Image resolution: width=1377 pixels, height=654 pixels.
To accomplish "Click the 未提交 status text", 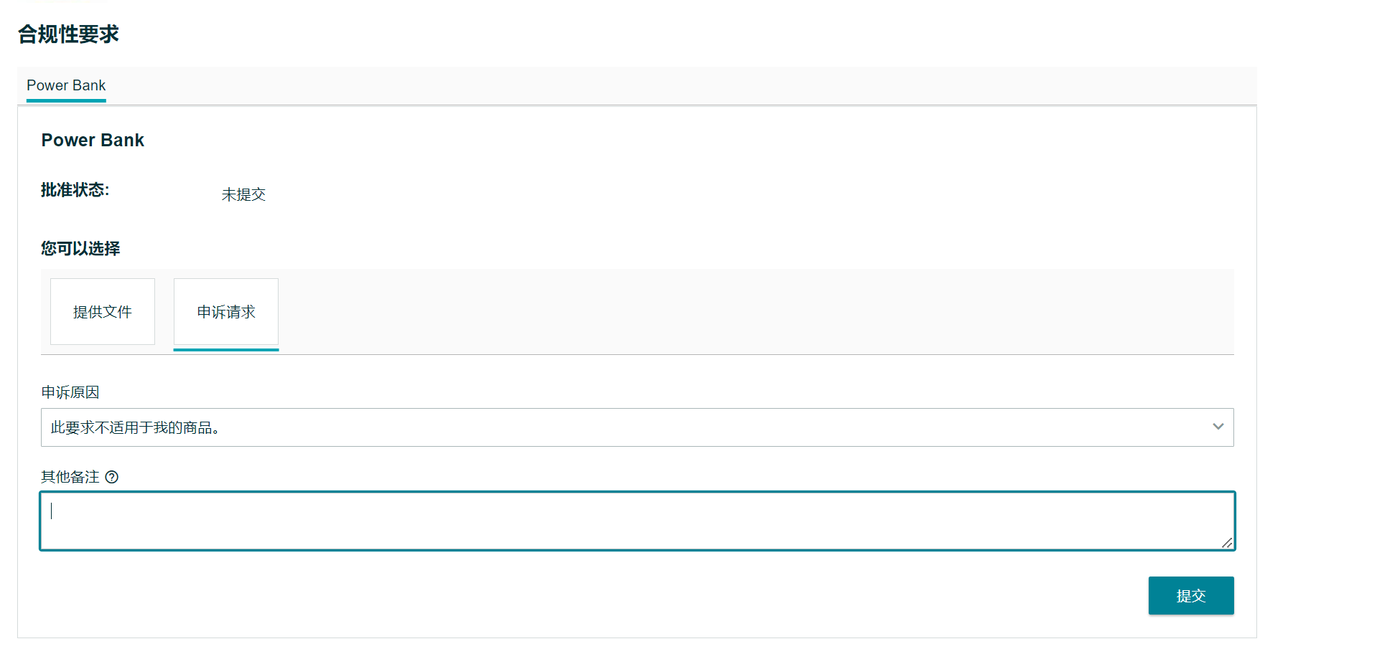I will coord(243,194).
